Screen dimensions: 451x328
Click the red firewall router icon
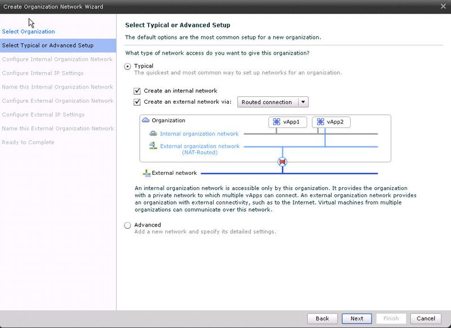(282, 162)
